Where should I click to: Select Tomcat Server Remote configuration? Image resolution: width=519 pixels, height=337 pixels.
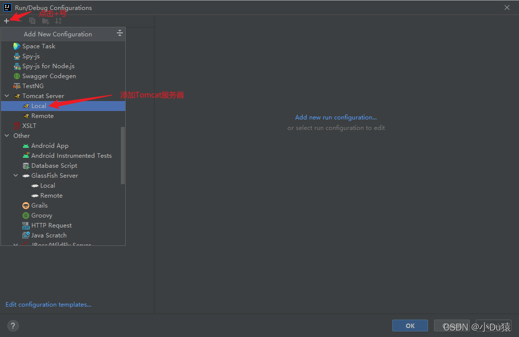[x=63, y=116]
